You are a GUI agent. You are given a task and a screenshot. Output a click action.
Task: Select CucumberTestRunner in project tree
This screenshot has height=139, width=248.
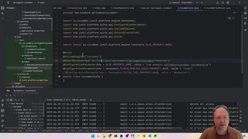pyautogui.click(x=34, y=71)
